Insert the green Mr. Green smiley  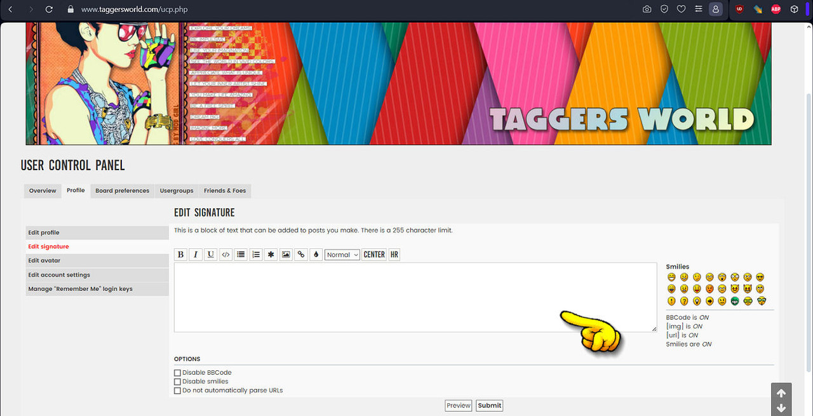735,301
